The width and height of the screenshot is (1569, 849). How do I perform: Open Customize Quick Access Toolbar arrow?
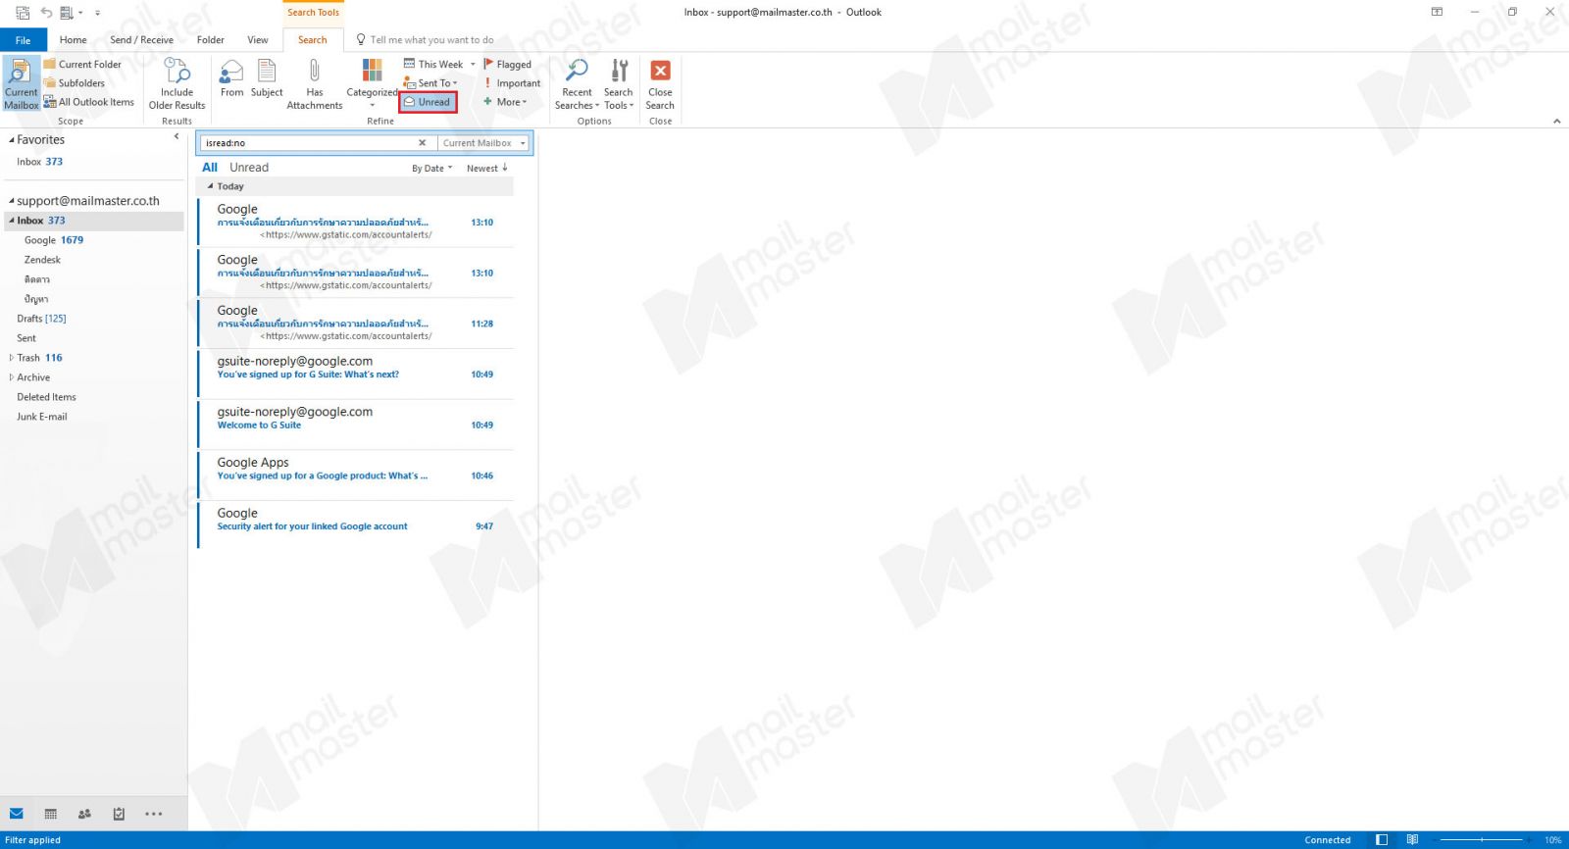click(x=97, y=13)
